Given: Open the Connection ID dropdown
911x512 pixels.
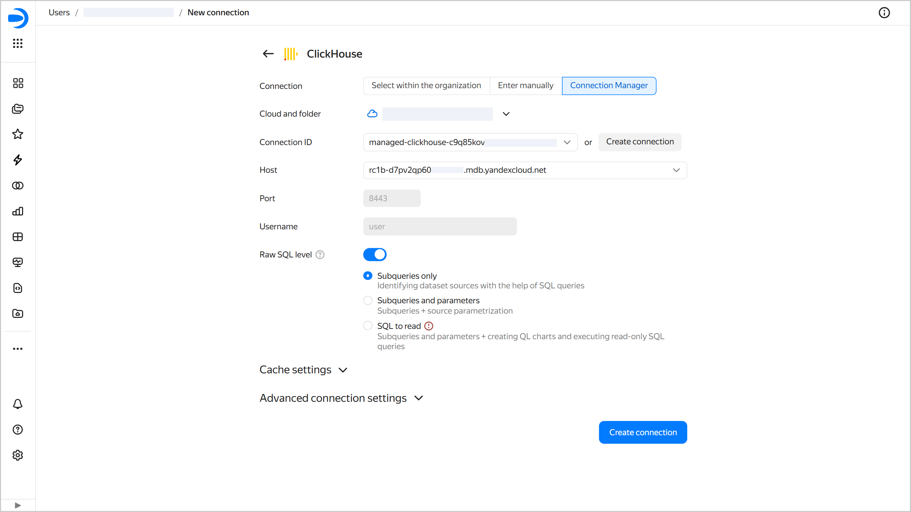Looking at the screenshot, I should [470, 142].
